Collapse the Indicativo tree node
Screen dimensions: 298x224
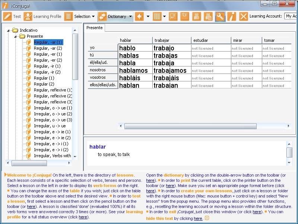tap(8, 31)
